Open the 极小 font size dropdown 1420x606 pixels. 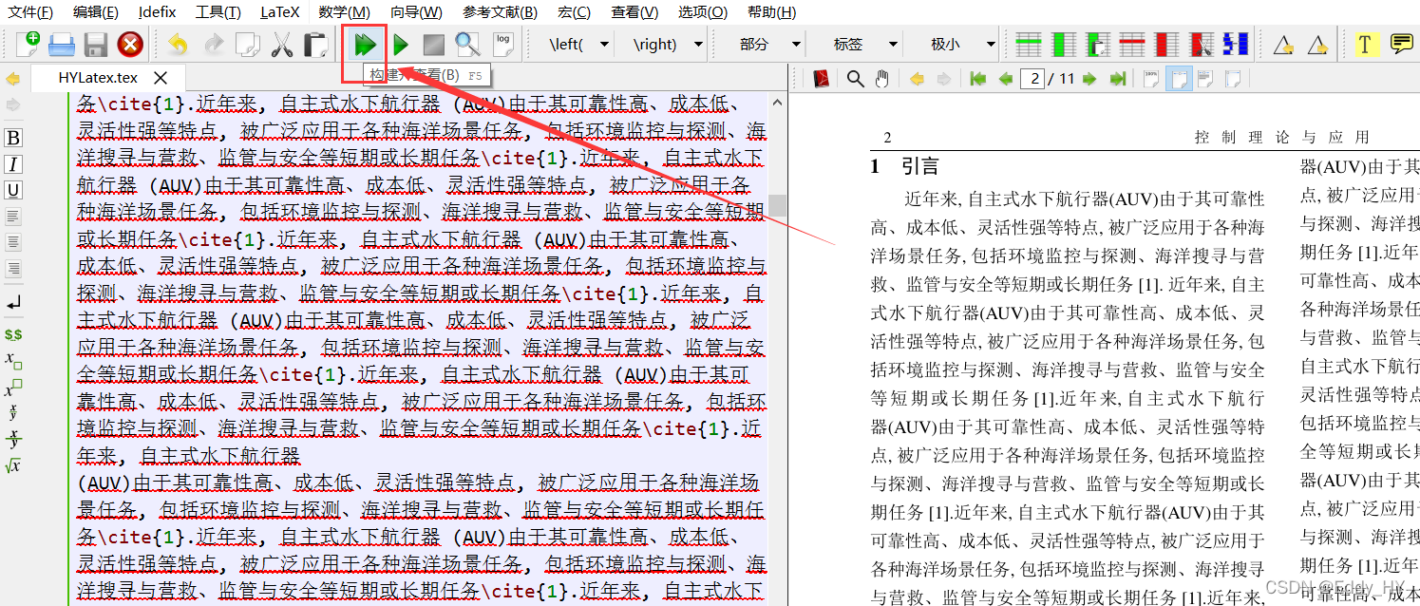tap(991, 45)
